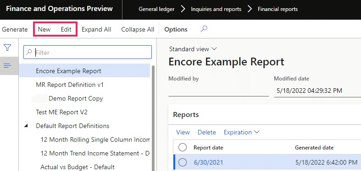
Task: Click View in the Reports section
Action: [183, 132]
